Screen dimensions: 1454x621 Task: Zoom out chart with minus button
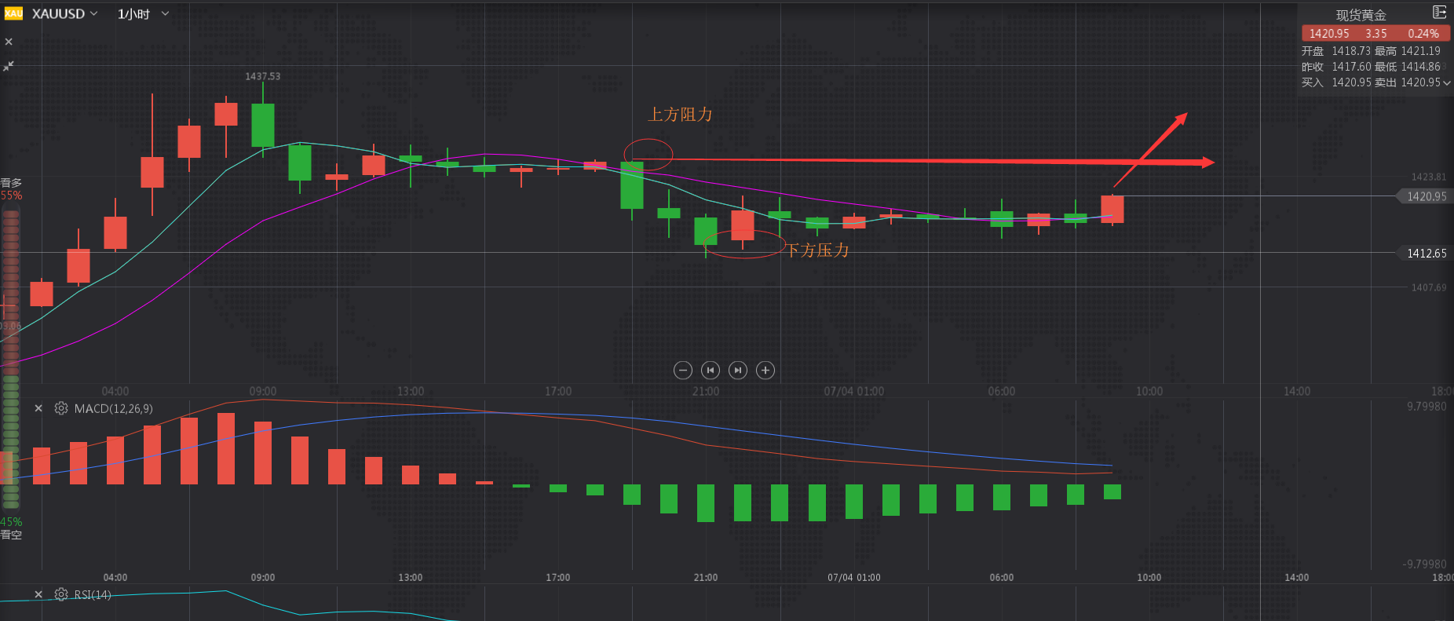pos(683,370)
